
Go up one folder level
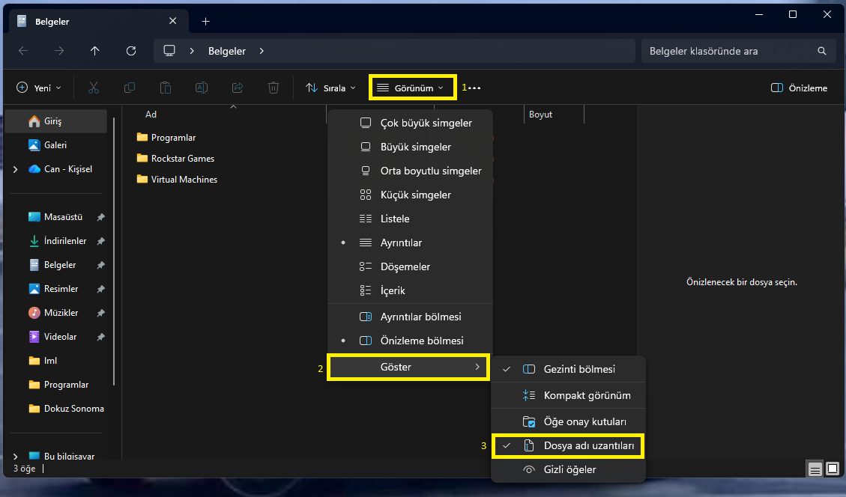(x=95, y=51)
